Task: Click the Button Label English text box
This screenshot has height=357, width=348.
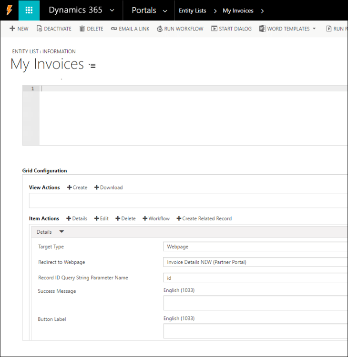Action: point(256,331)
